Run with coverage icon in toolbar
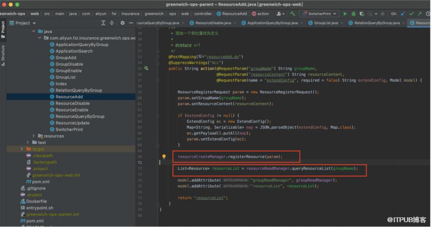This screenshot has height=227, width=431. click(x=362, y=14)
